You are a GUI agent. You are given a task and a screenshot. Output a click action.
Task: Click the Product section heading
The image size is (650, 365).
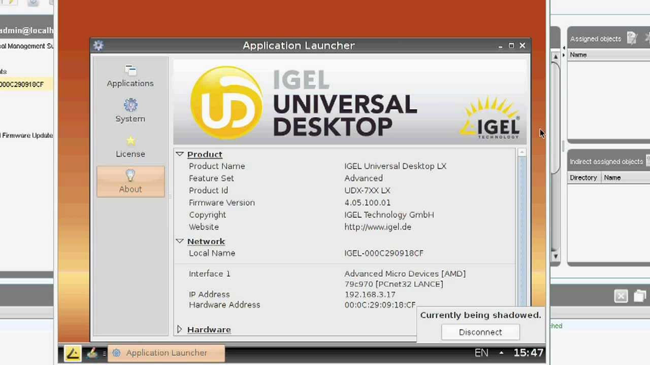205,154
